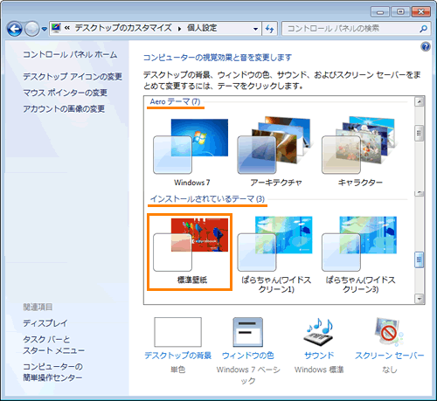
Task: Click the greyed Forward arrow button
Action: click(31, 29)
